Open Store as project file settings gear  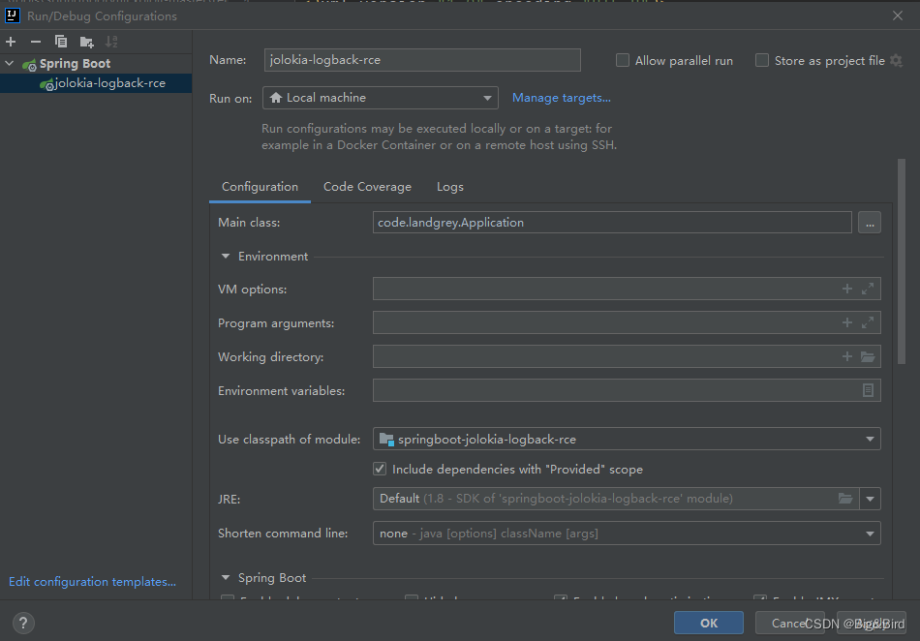[896, 60]
